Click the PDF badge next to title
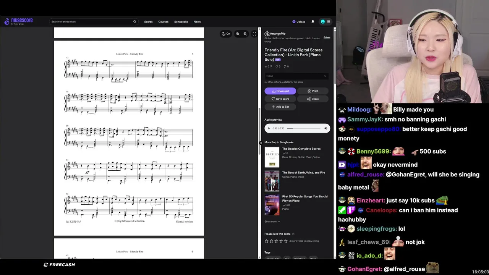This screenshot has height=275, width=489. click(278, 60)
